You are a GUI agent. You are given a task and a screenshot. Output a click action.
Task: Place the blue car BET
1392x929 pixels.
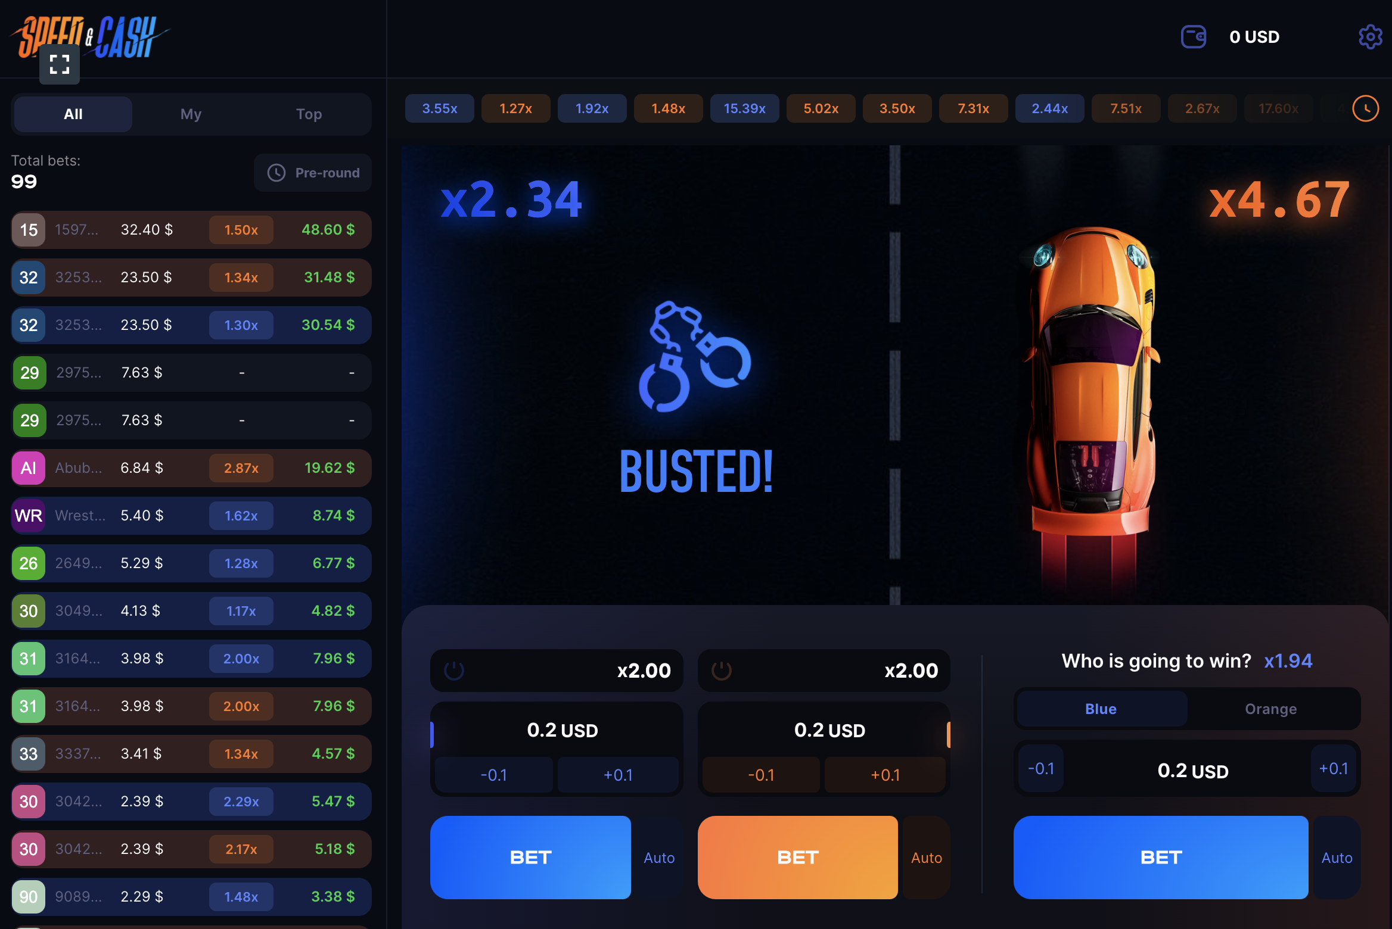[x=530, y=858]
